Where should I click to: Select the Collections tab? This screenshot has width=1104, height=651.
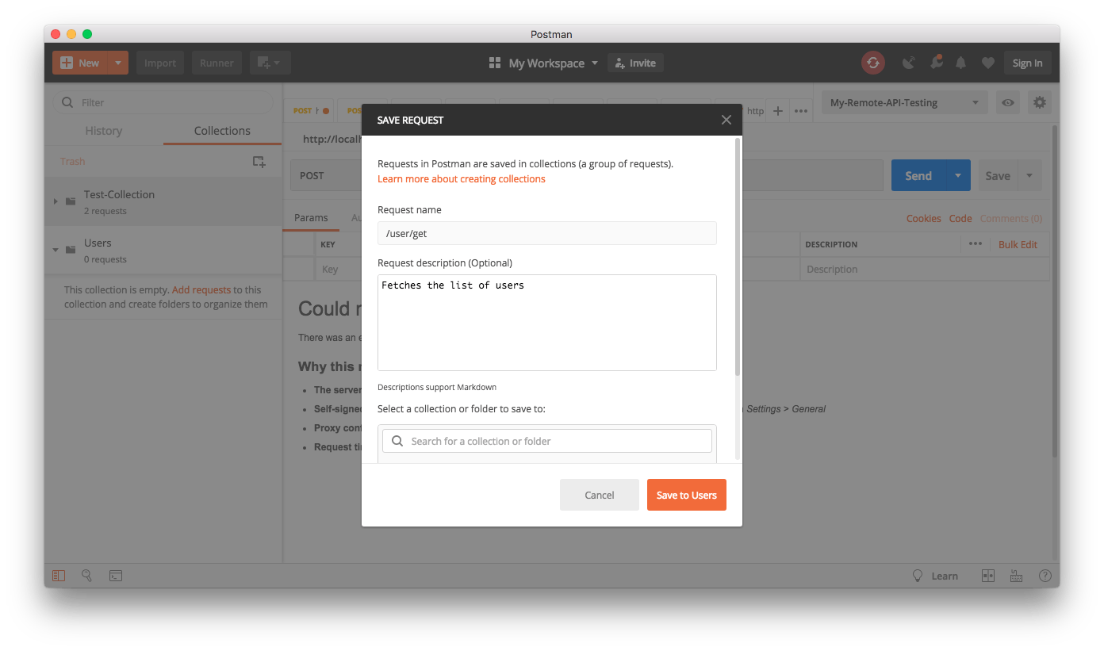(221, 130)
